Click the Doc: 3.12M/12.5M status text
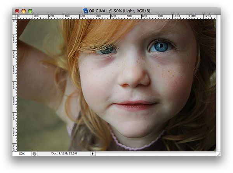The width and height of the screenshot is (233, 173). pos(64,154)
